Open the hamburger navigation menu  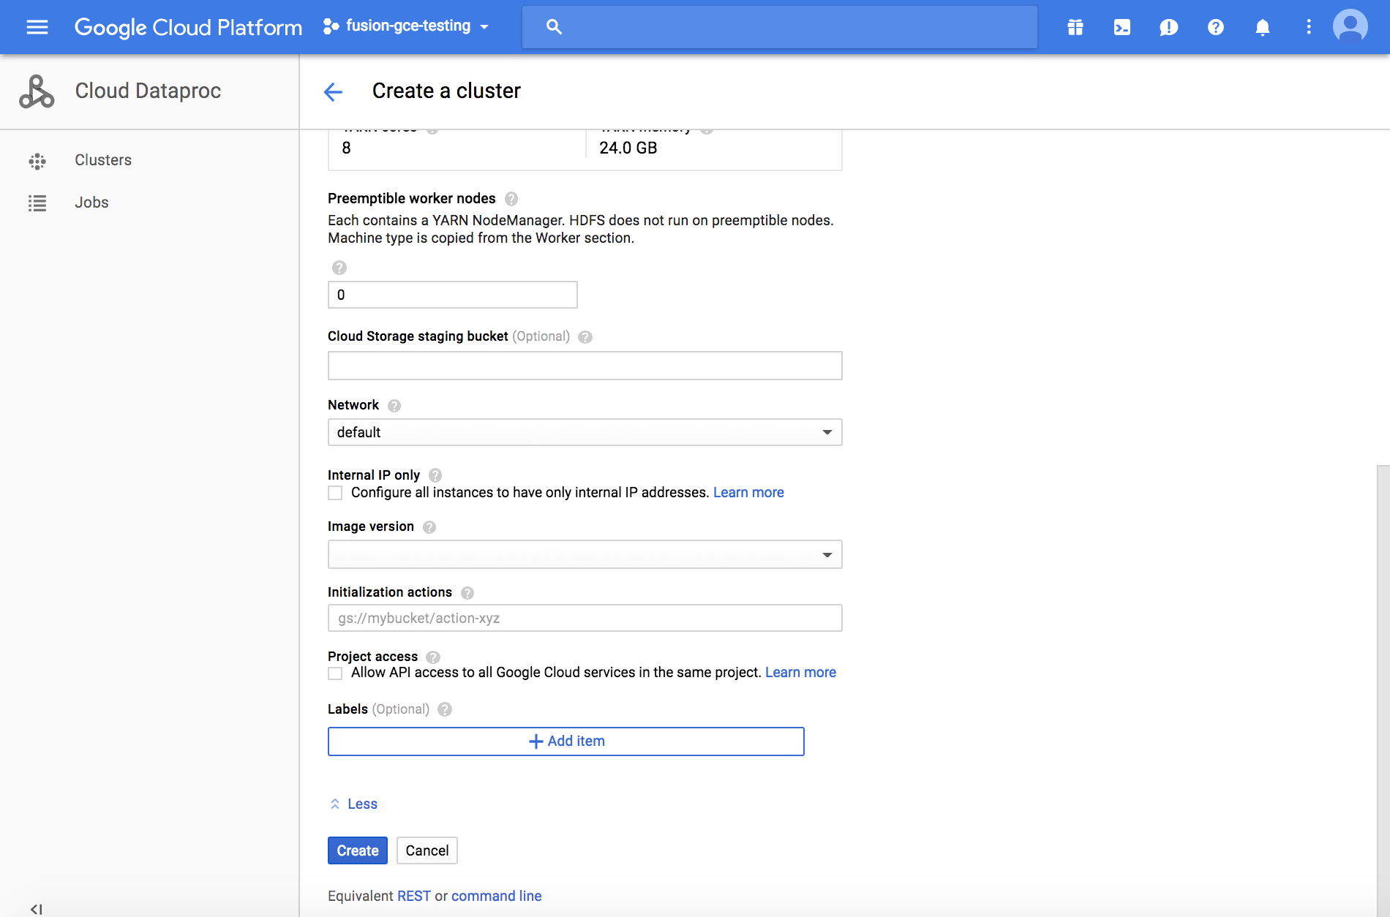pos(37,27)
